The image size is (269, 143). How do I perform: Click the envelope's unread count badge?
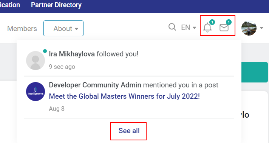(229, 22)
